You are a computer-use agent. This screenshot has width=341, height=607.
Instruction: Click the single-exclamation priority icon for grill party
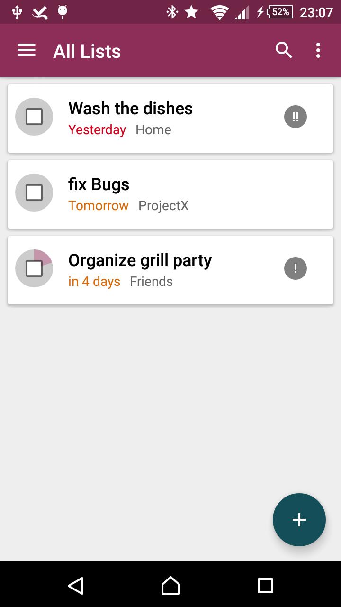[296, 268]
